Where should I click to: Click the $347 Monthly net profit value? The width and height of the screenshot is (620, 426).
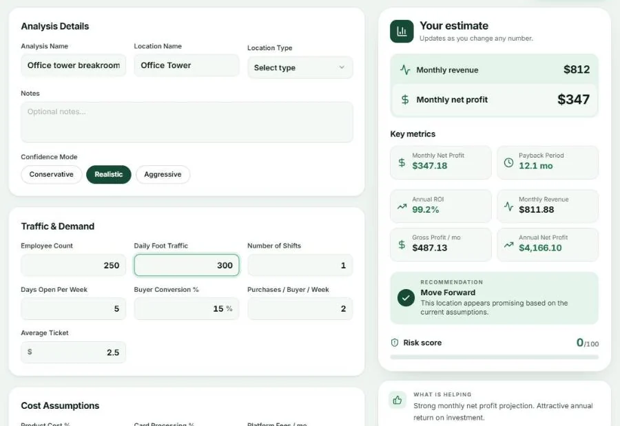573,99
